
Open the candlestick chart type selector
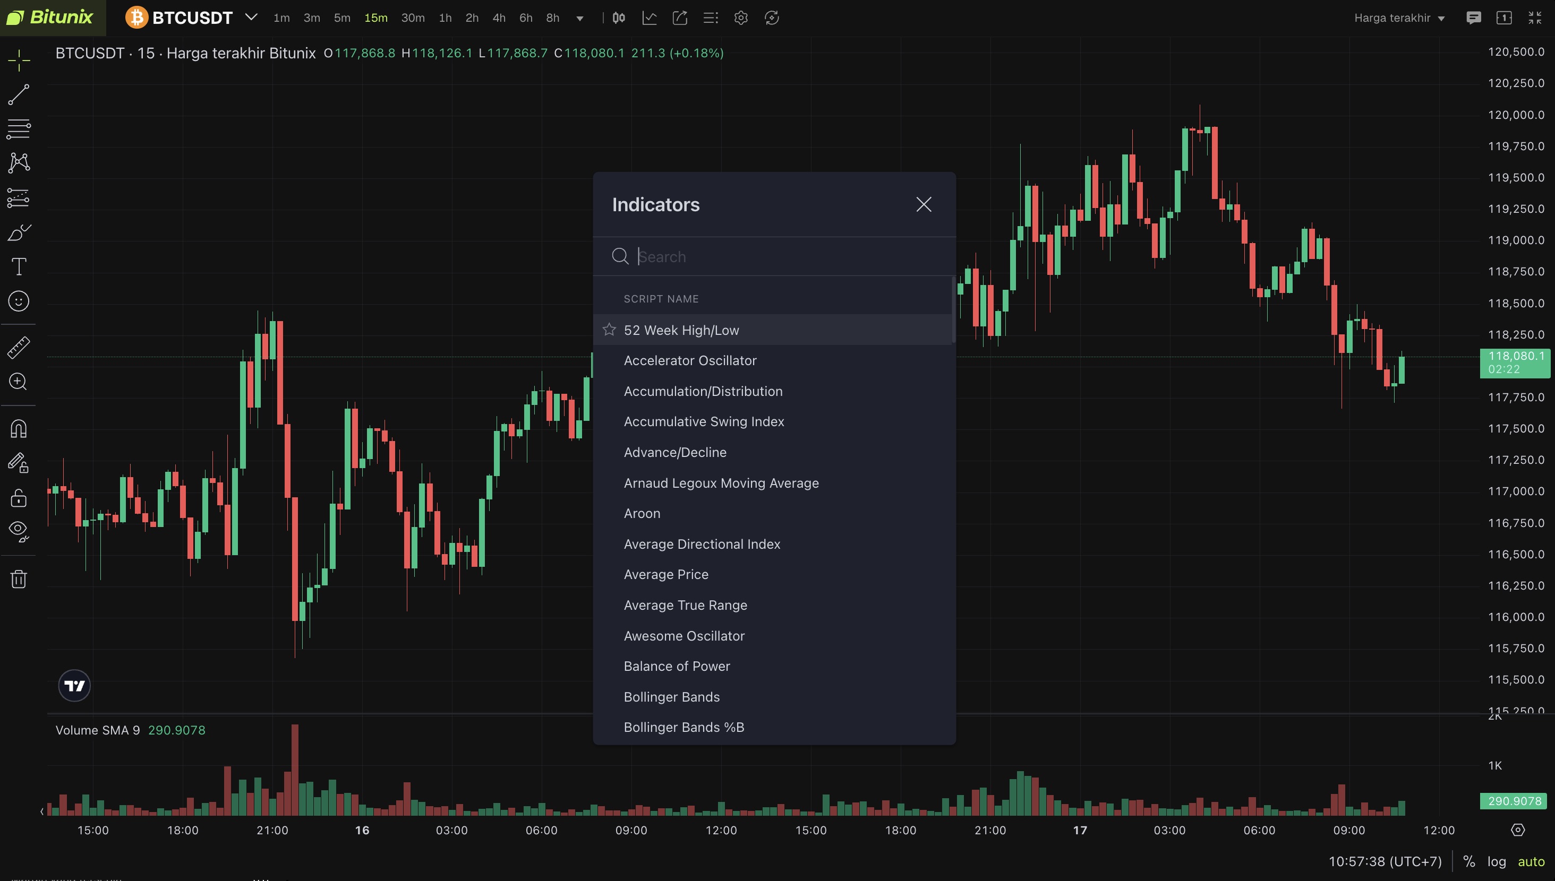[x=619, y=18]
